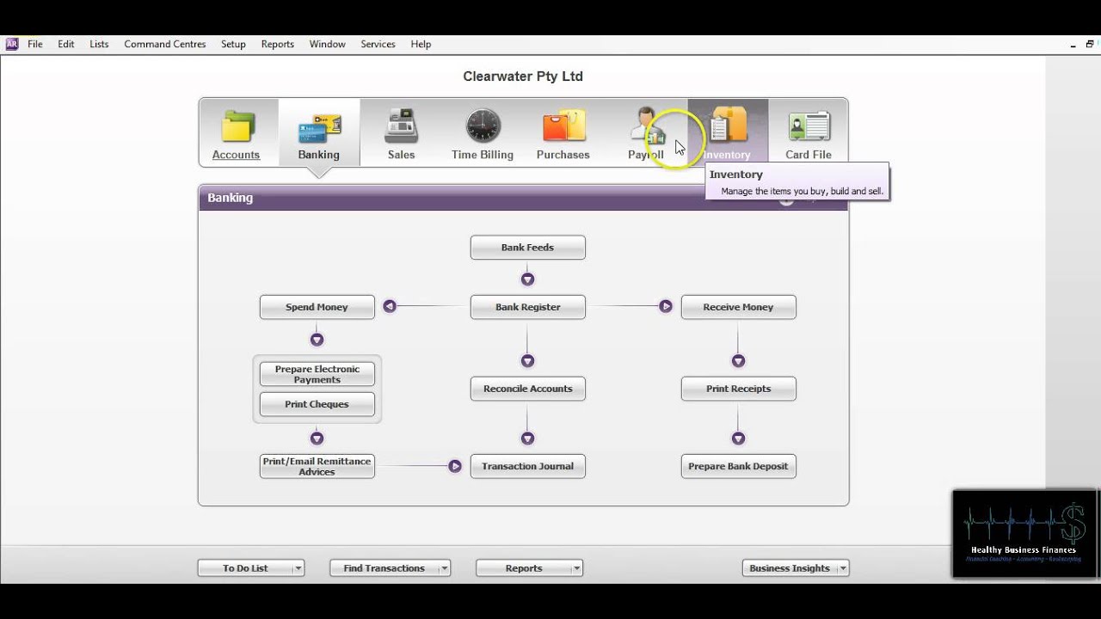Click the Print Cheques button

(x=317, y=404)
